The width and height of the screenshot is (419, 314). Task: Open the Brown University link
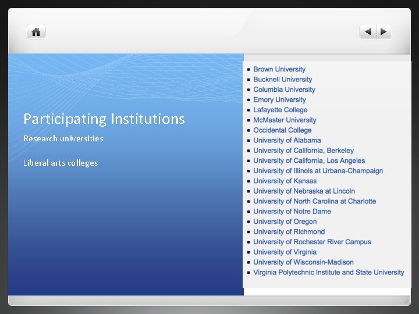pos(279,69)
